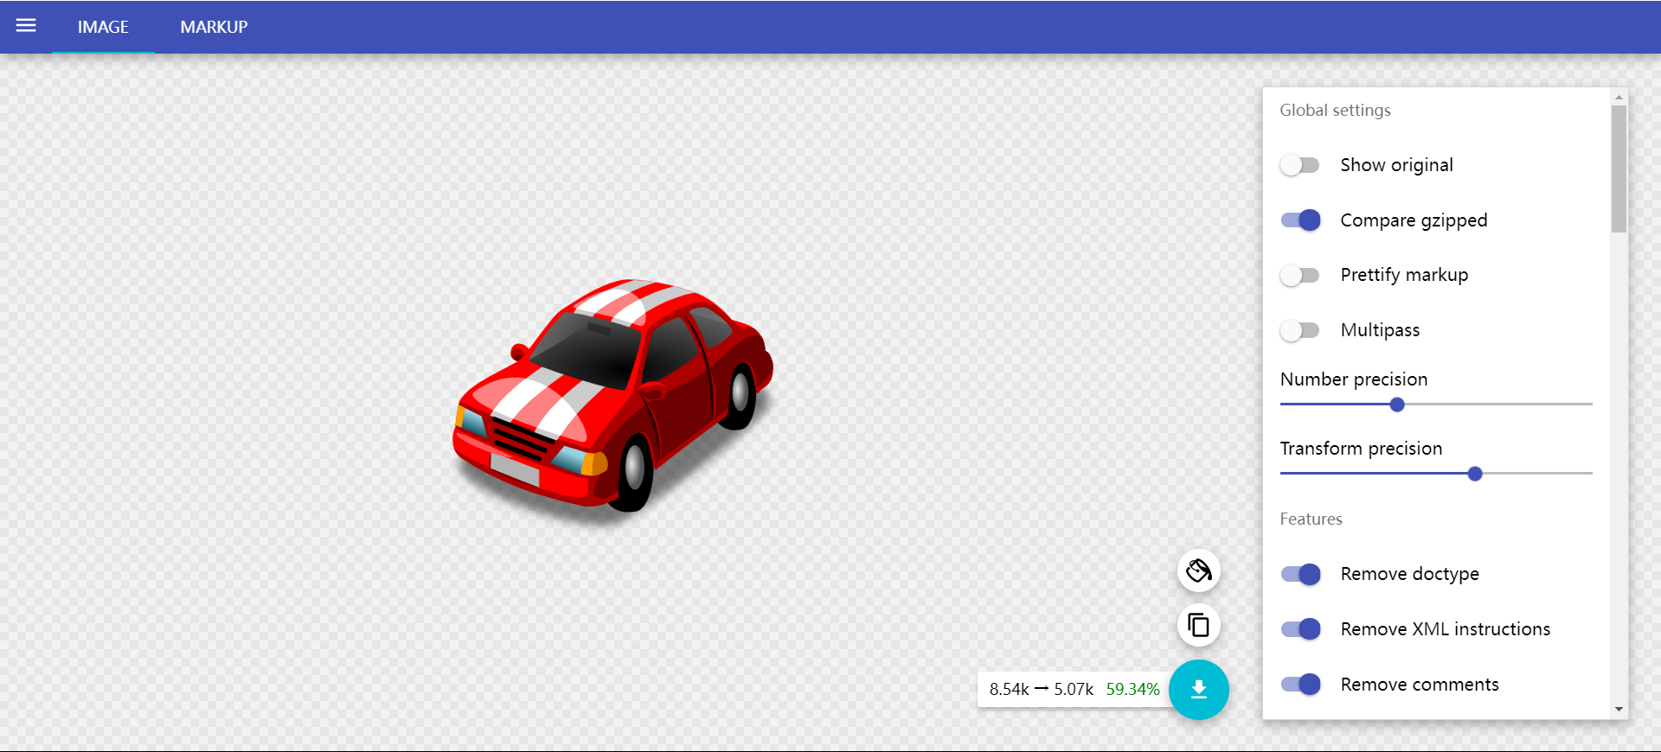1661x752 pixels.
Task: Toggle background color with paint bucket icon
Action: pyautogui.click(x=1198, y=571)
